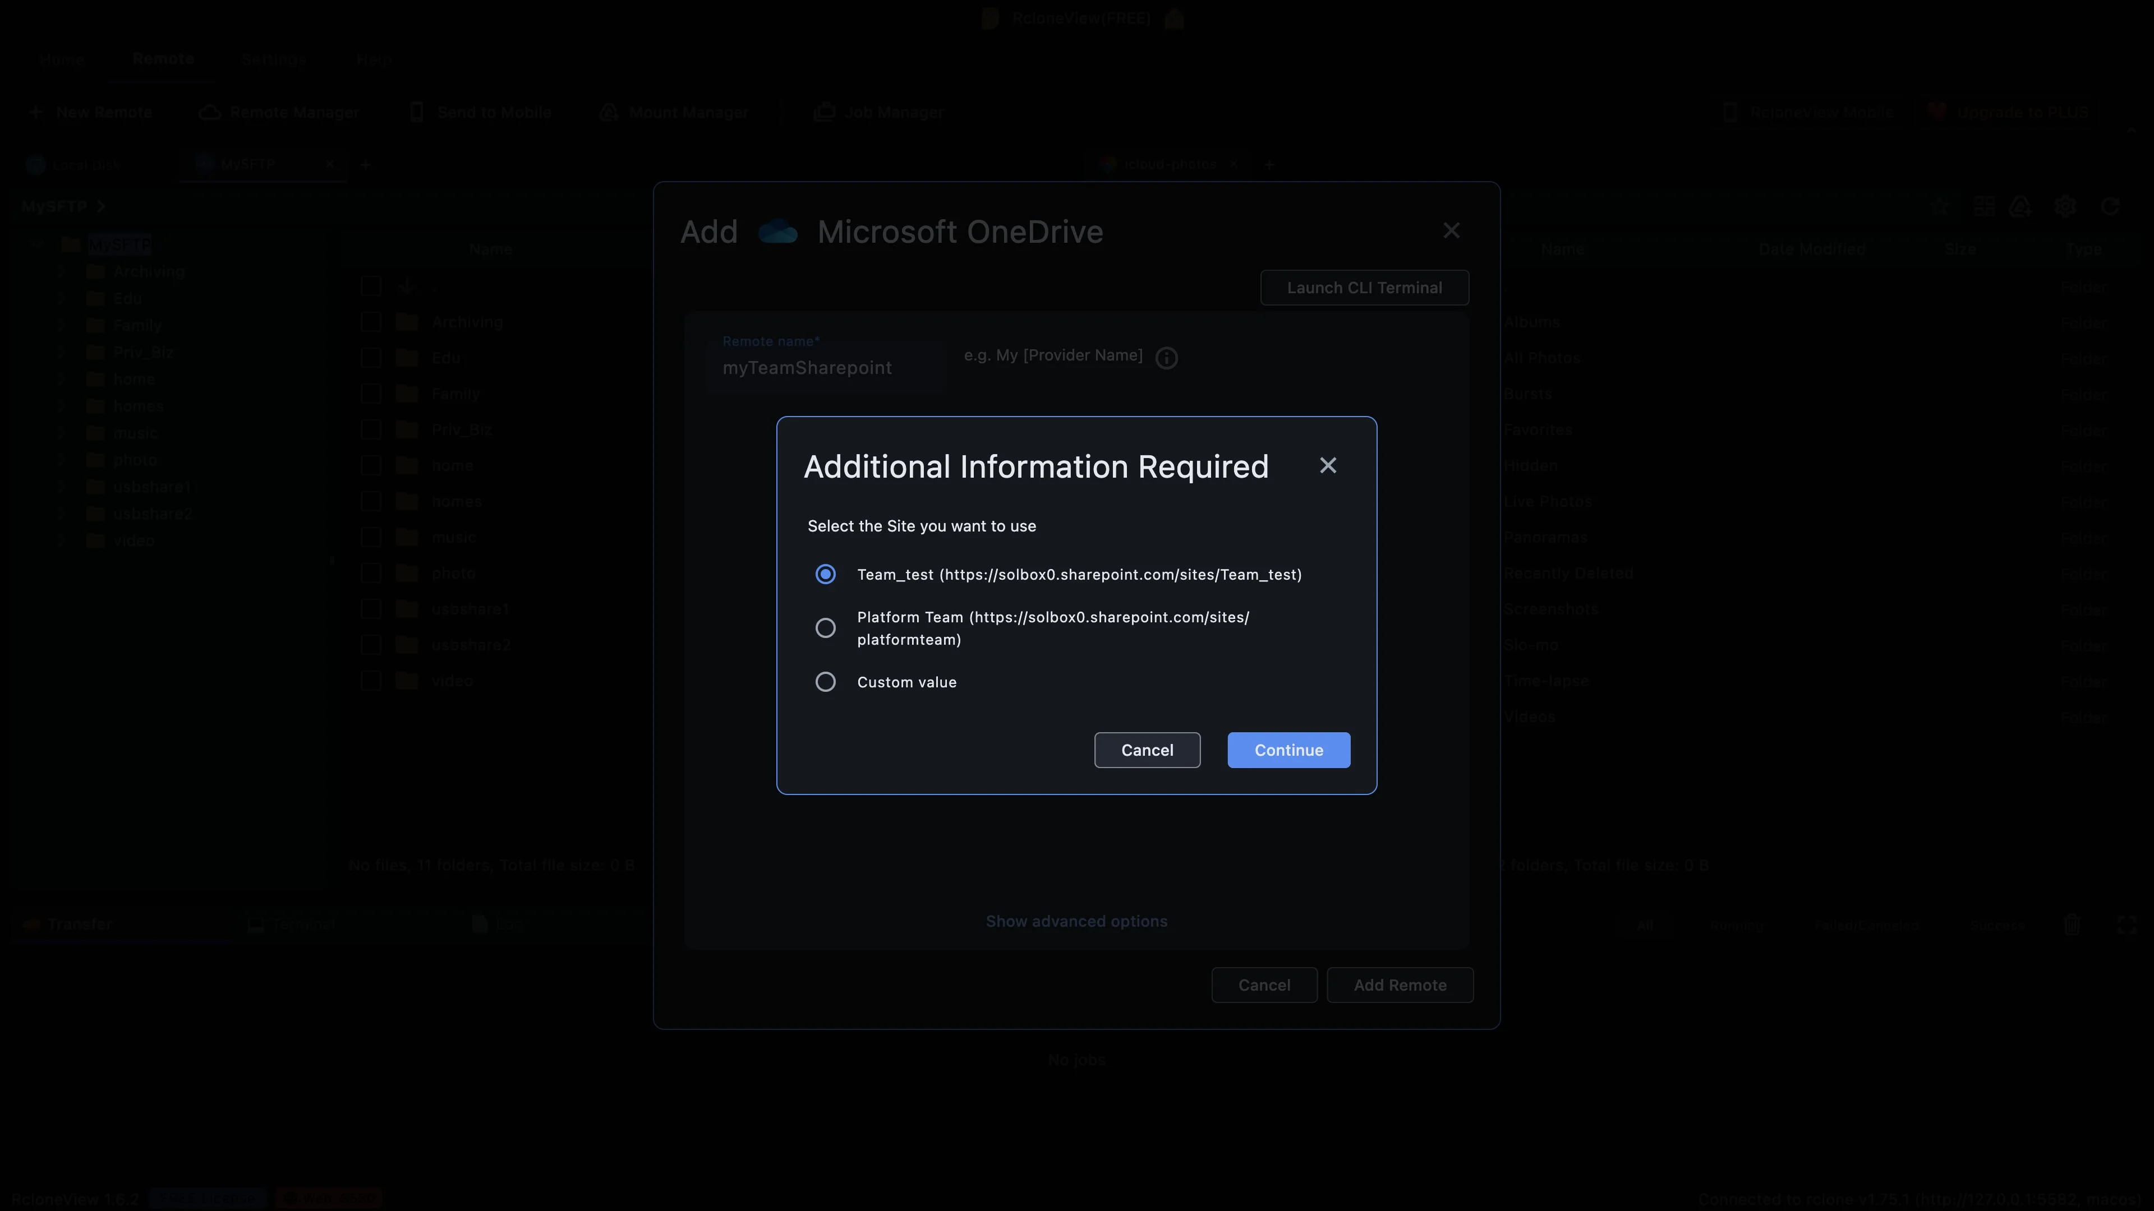Click Continue in Additional Information dialog
This screenshot has height=1211, width=2154.
[x=1288, y=750]
